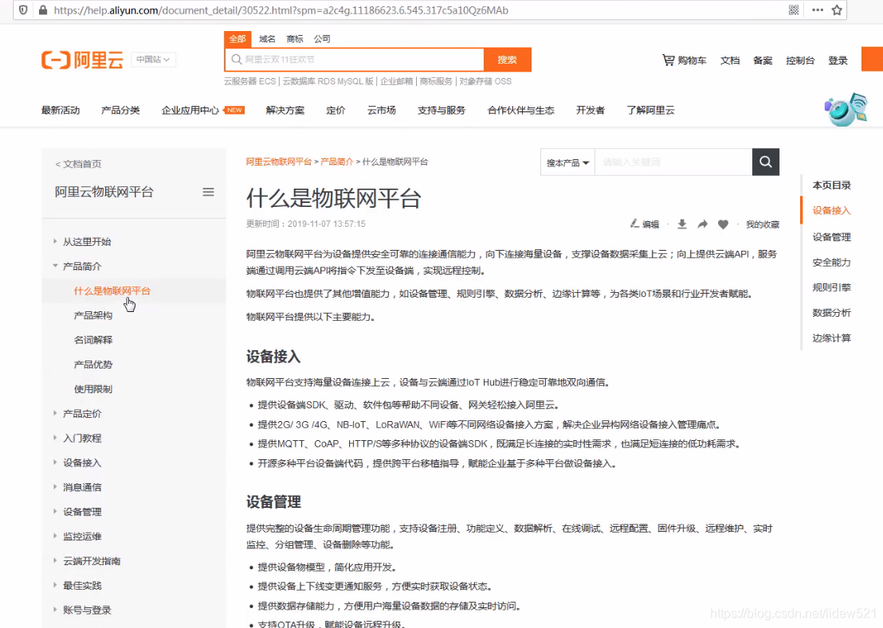Select the 全部 search tab

pyautogui.click(x=237, y=39)
